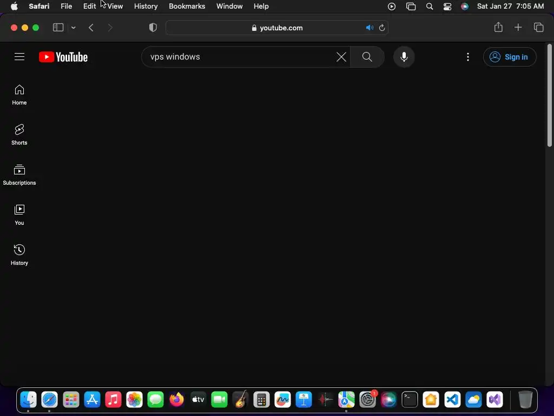Screen dimensions: 554x416
Task: Open the Bookmarks menu
Action: pos(187,6)
